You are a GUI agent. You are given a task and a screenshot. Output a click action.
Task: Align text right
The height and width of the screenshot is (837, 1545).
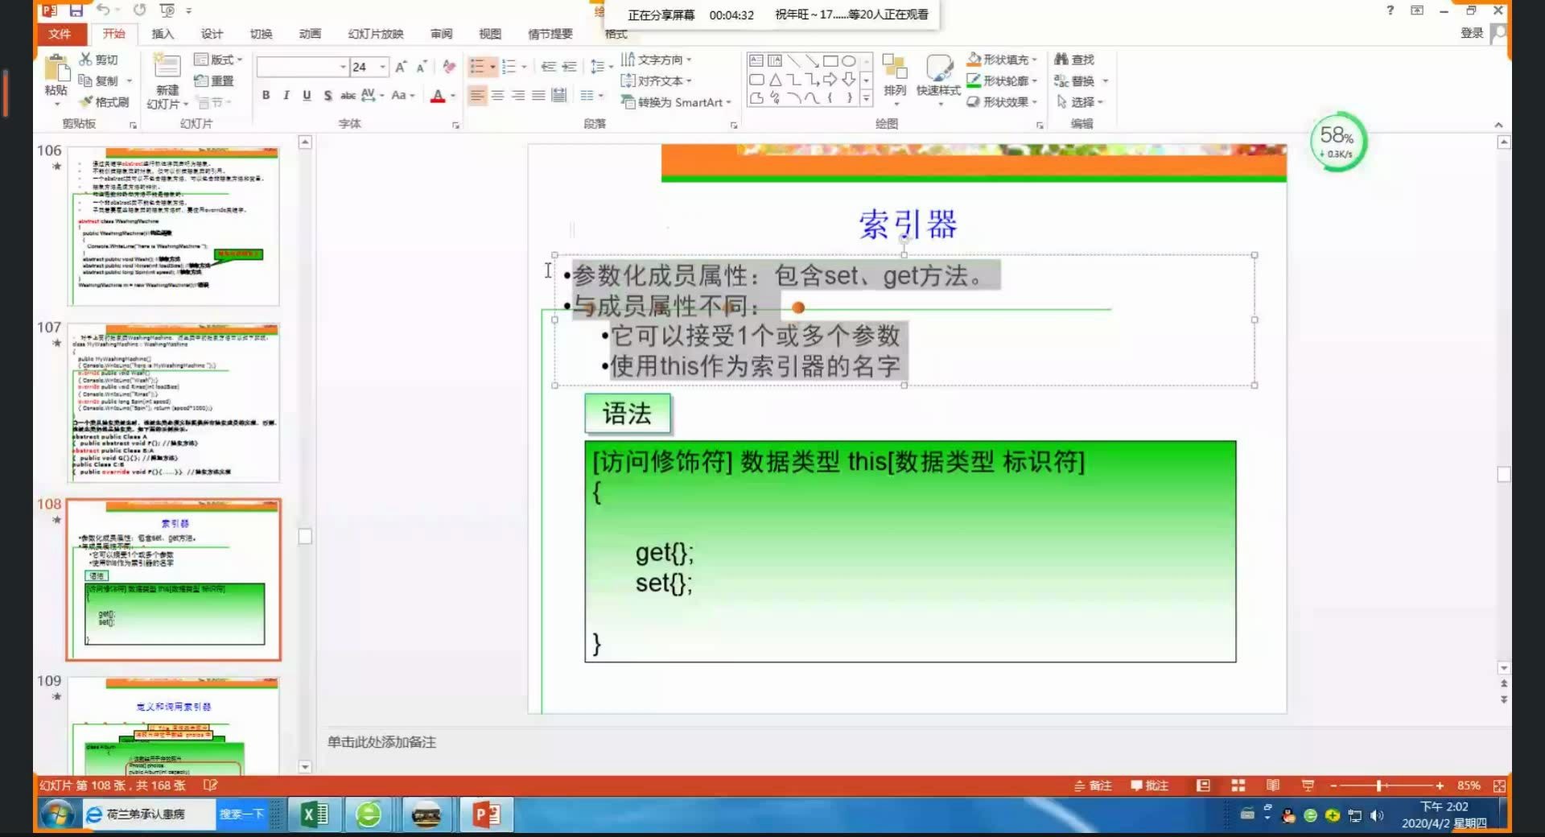pyautogui.click(x=518, y=95)
